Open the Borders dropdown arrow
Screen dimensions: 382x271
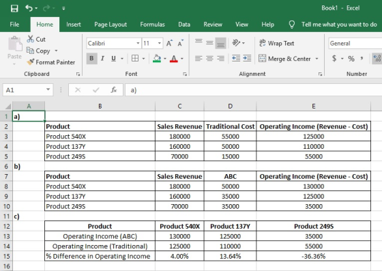(x=143, y=59)
